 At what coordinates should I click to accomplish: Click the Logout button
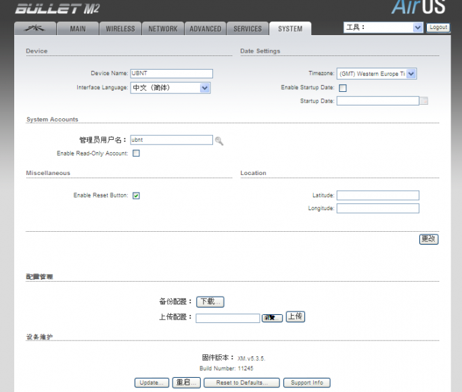[x=438, y=28]
